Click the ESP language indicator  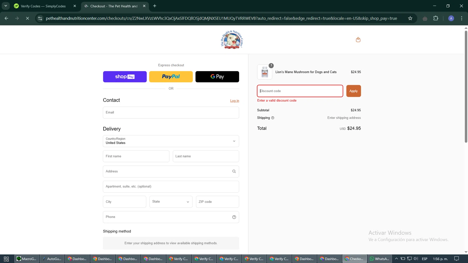(425, 259)
